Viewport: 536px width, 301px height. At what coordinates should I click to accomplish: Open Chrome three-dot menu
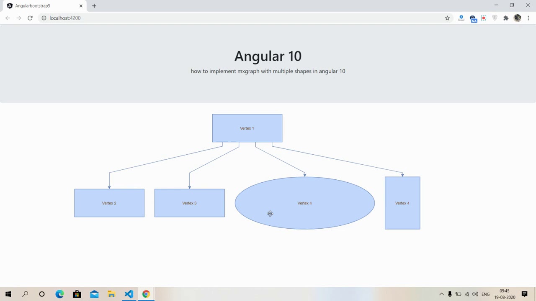528,18
